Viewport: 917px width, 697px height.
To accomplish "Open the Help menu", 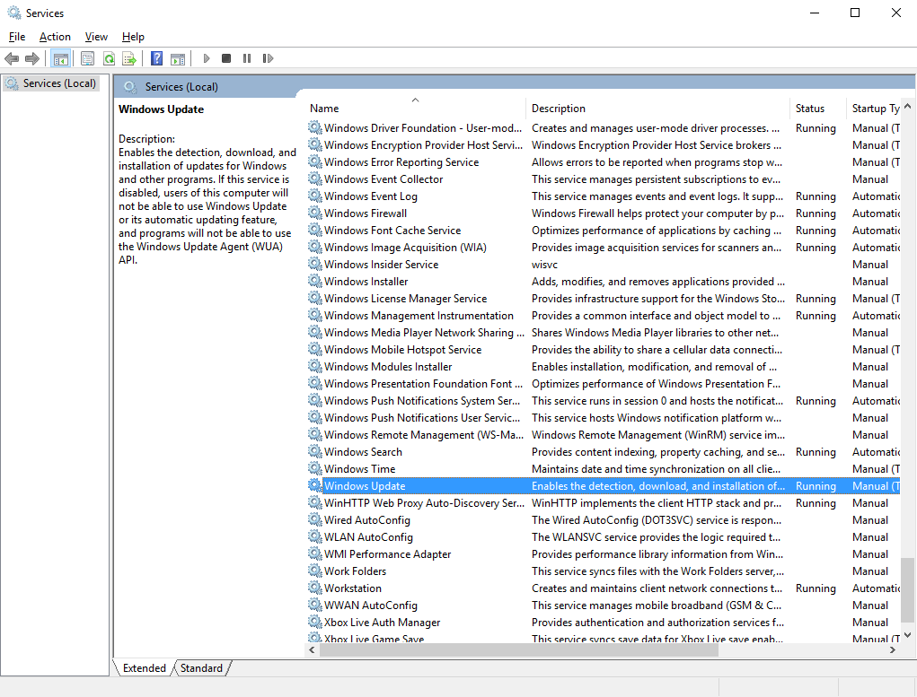I will coord(133,37).
